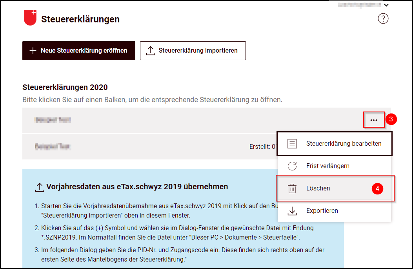Click the trash can icon beside Löschen
The height and width of the screenshot is (269, 413).
coord(292,188)
